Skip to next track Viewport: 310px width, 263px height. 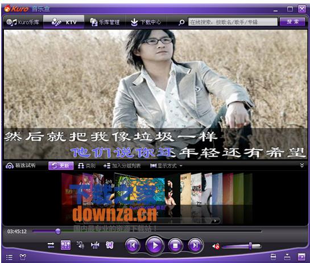(195, 245)
